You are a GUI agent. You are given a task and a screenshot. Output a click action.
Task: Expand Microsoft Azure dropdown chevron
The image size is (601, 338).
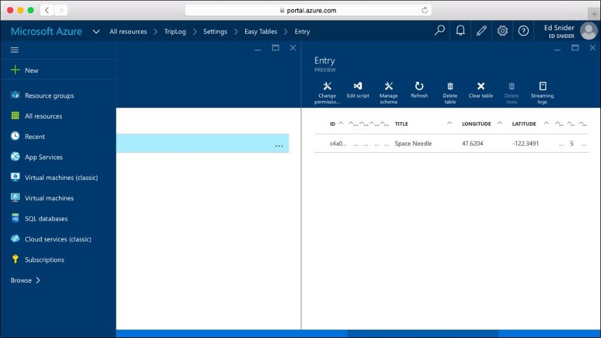pyautogui.click(x=96, y=32)
